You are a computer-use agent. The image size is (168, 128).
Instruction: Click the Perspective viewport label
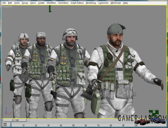pyautogui.click(x=7, y=7)
